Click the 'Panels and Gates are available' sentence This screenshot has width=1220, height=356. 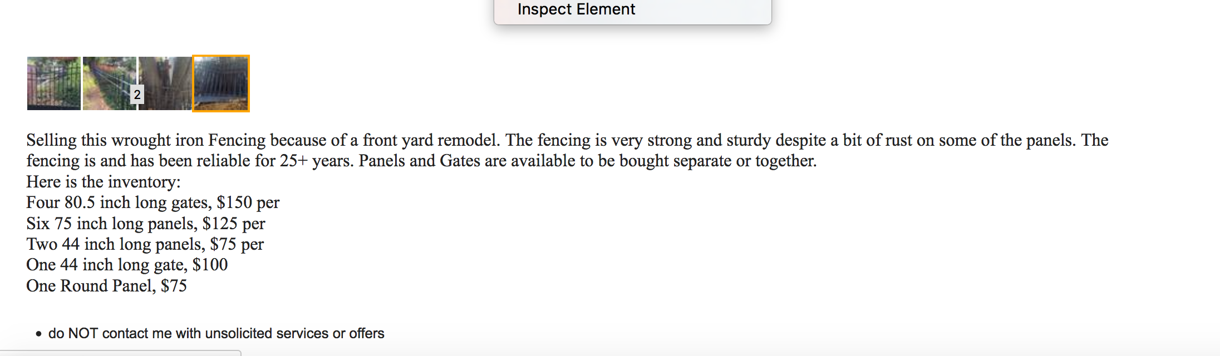pos(587,161)
